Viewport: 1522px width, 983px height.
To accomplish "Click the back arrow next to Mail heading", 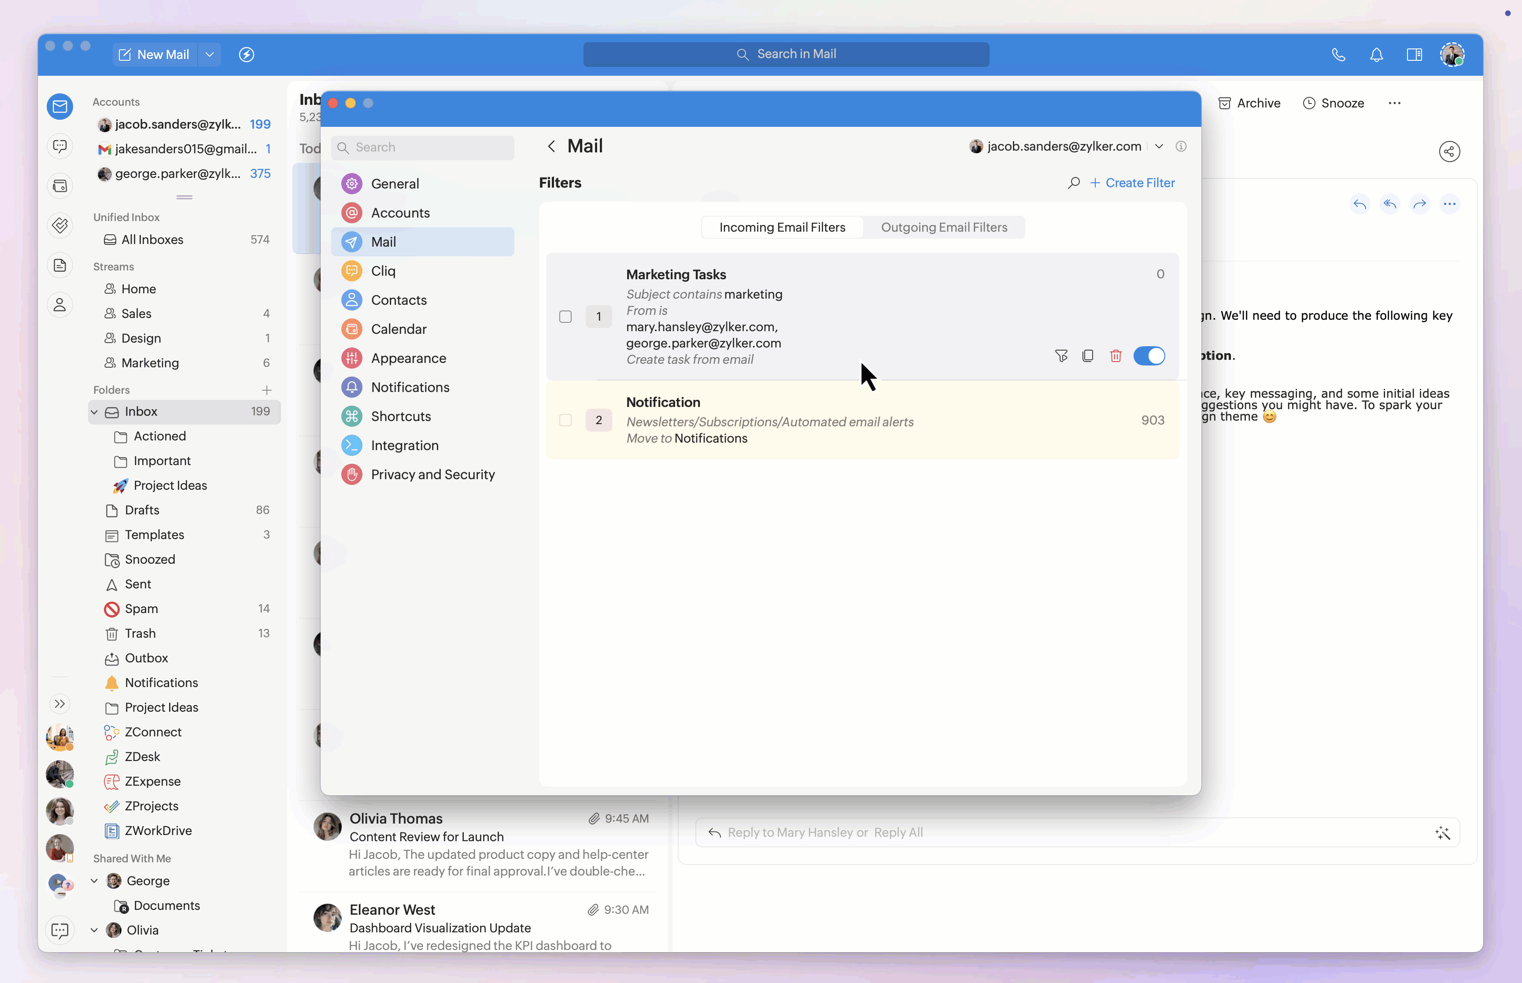I will [x=551, y=146].
